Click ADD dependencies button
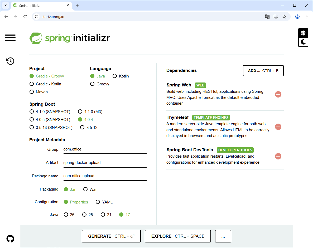313x248 pixels. (263, 71)
